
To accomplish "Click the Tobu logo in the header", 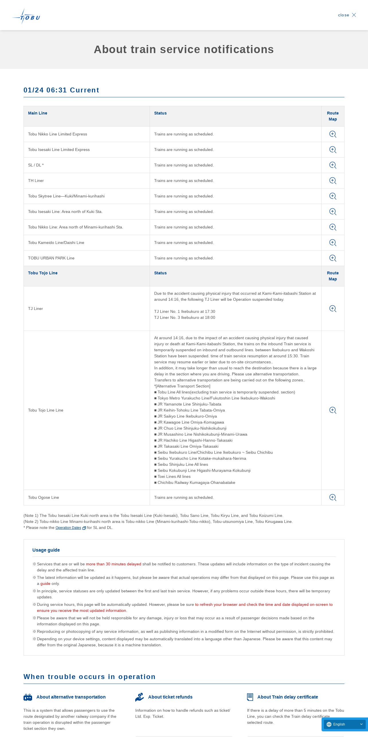I will pyautogui.click(x=26, y=16).
